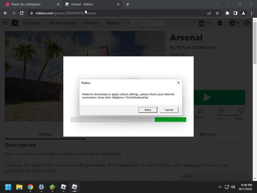
Task: Open the highlighted Roblox installer taskbar icon
Action: 75,187
